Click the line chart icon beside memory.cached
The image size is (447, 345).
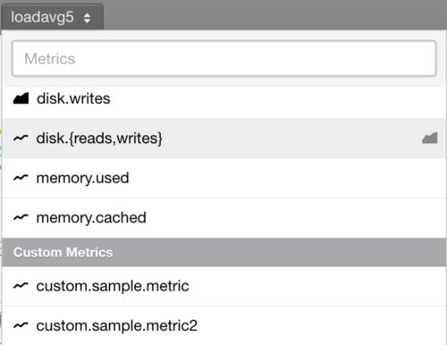(x=21, y=217)
